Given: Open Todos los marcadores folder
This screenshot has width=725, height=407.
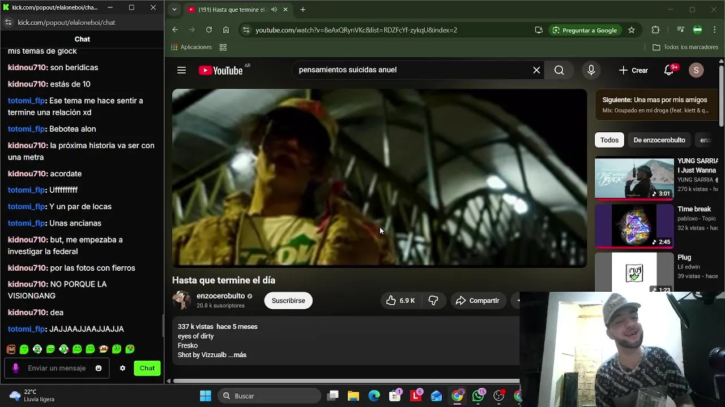Looking at the screenshot, I should tap(685, 47).
